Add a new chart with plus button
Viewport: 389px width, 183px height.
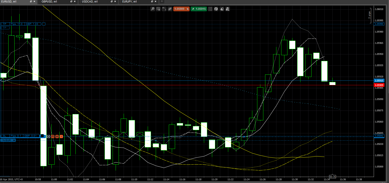162,2
